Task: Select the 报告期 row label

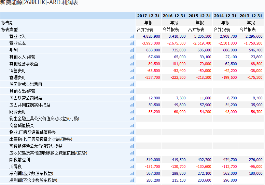Action: tap(8, 23)
